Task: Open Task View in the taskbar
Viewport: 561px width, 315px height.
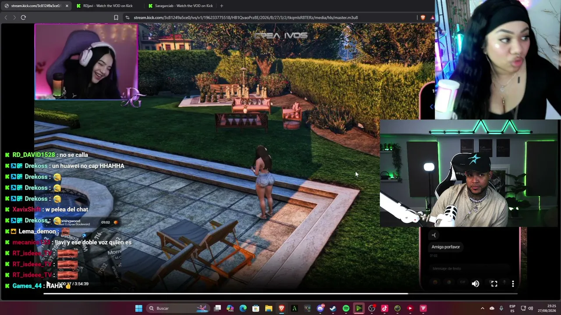Action: [217, 308]
